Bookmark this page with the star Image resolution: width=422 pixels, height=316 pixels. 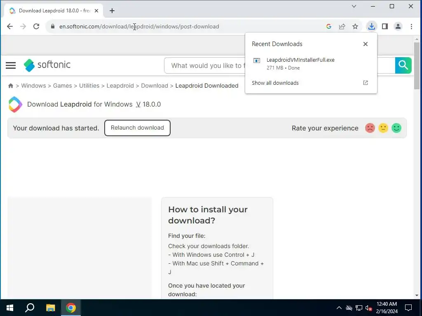pyautogui.click(x=355, y=26)
